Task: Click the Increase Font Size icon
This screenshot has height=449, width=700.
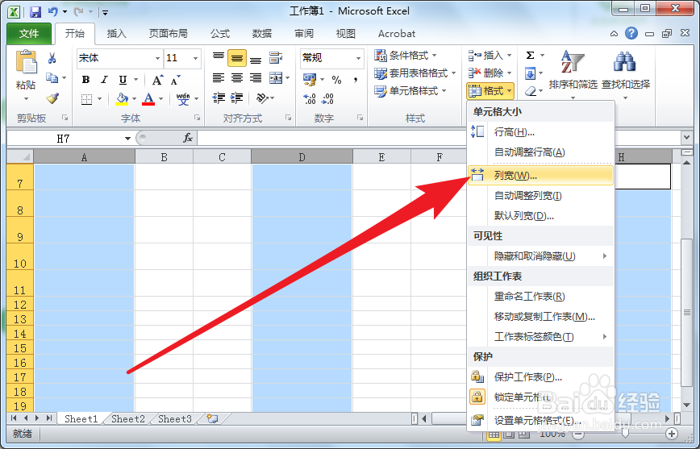Action: [157, 80]
